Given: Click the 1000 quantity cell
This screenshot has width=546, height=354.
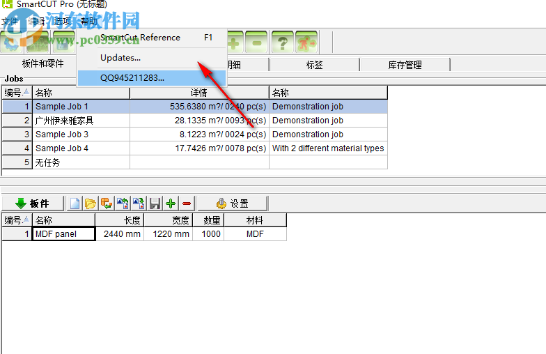Looking at the screenshot, I should point(208,234).
